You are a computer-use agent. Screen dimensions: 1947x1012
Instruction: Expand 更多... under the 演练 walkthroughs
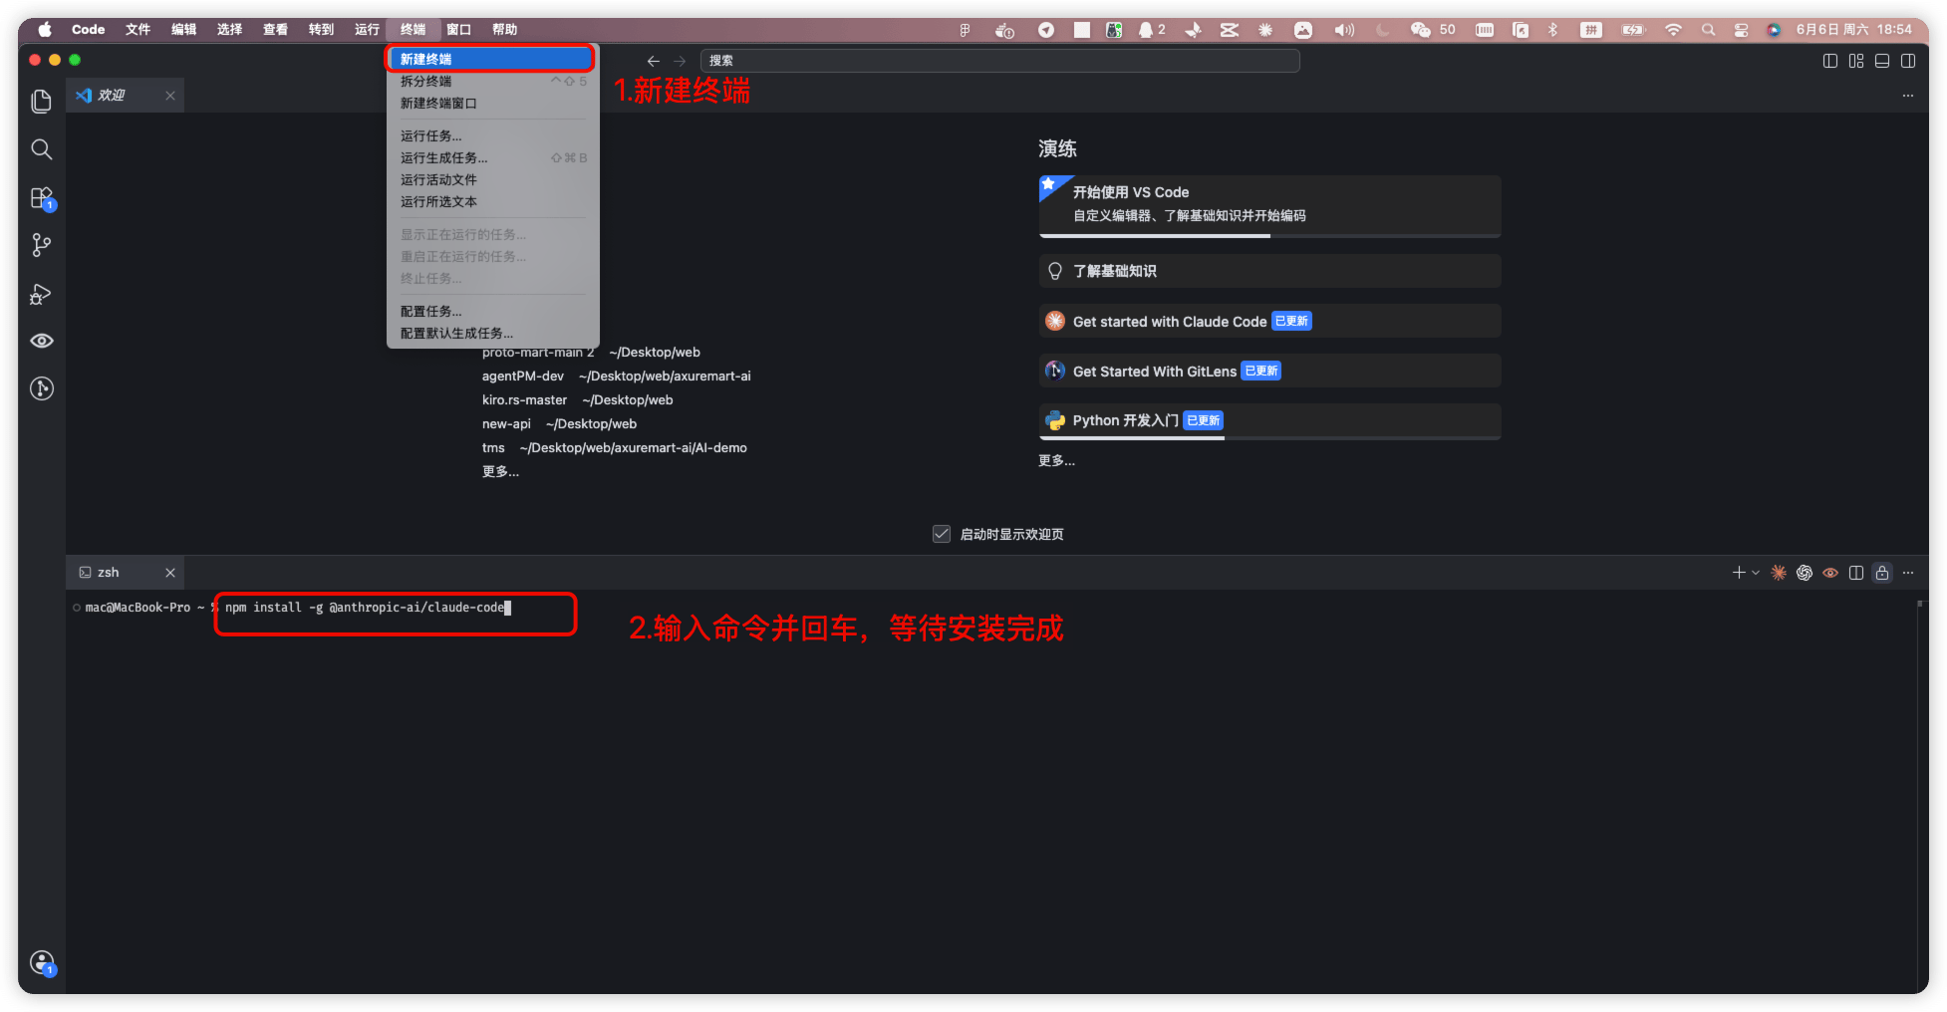(x=1056, y=460)
